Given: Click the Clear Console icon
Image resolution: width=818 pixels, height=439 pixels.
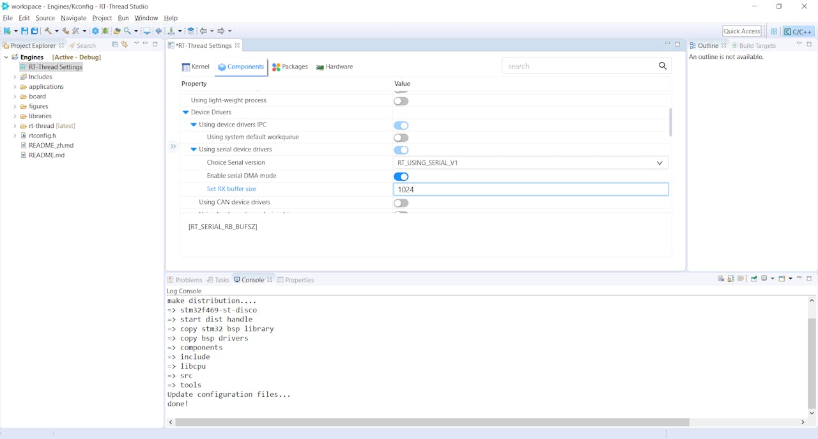Looking at the screenshot, I should pos(721,279).
